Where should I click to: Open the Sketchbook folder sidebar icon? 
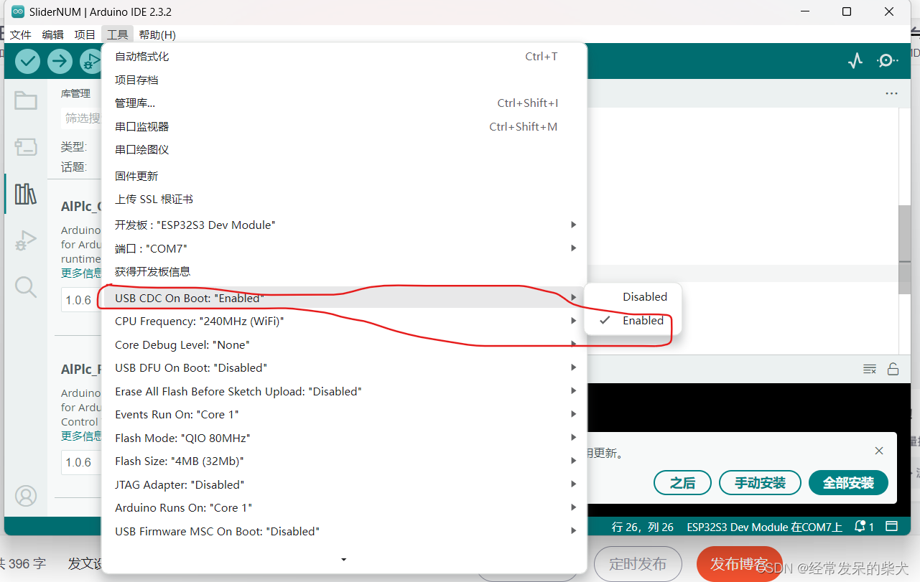(26, 100)
